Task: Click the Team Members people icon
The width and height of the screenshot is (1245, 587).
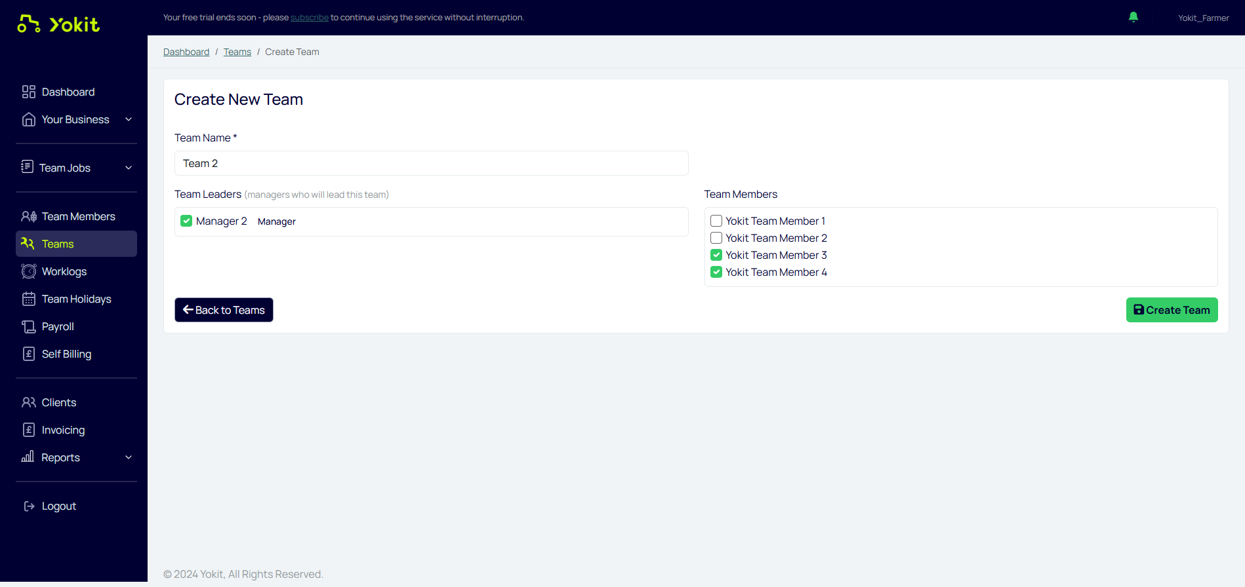Action: pyautogui.click(x=29, y=216)
